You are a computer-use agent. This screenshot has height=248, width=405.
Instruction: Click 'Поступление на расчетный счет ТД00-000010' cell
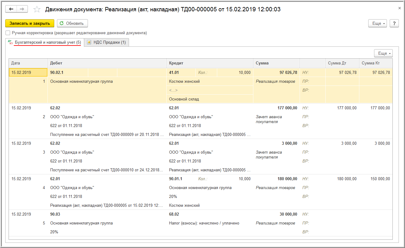point(107,170)
